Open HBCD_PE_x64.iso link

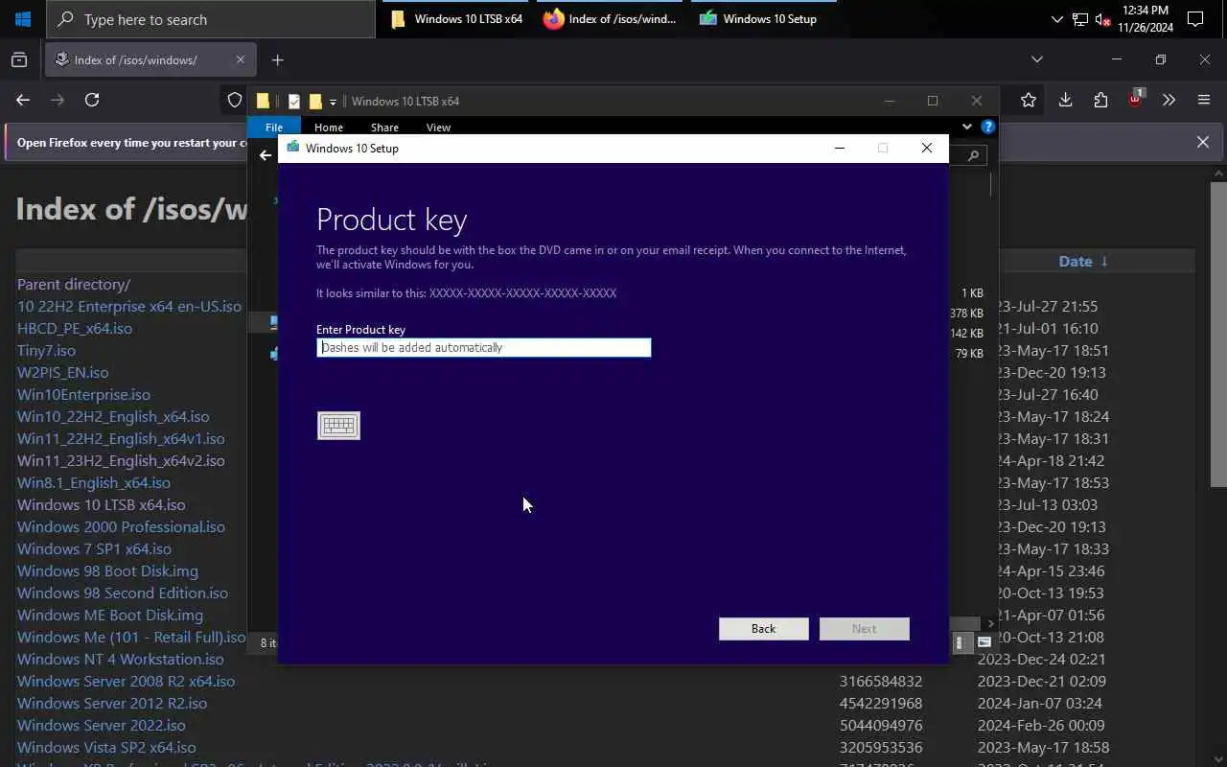(75, 328)
